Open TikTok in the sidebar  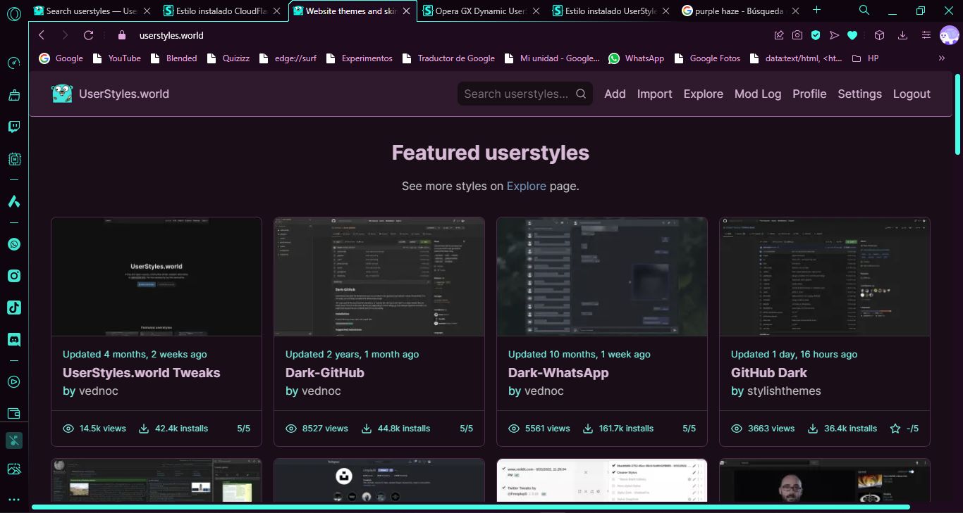coord(13,308)
